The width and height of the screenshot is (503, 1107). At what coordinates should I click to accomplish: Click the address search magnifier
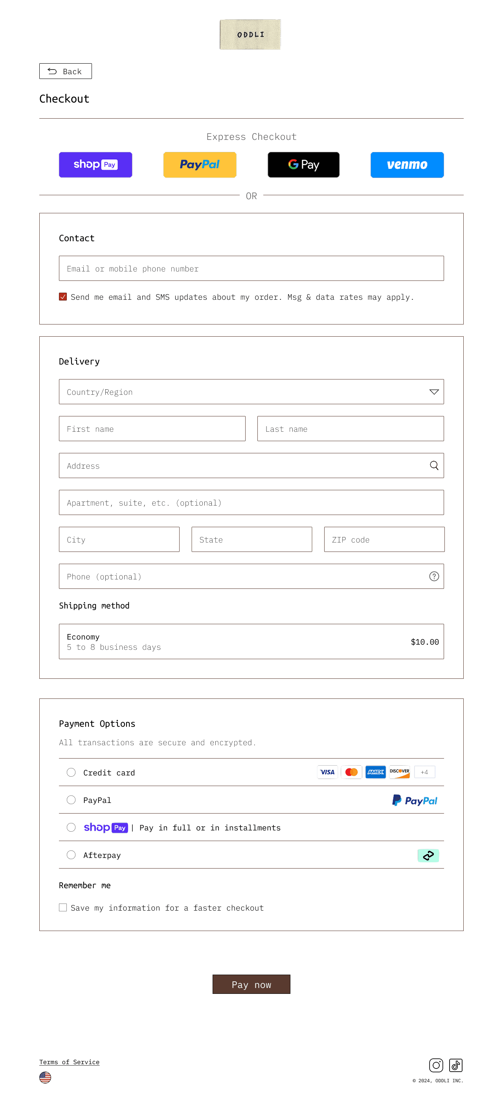tap(434, 466)
